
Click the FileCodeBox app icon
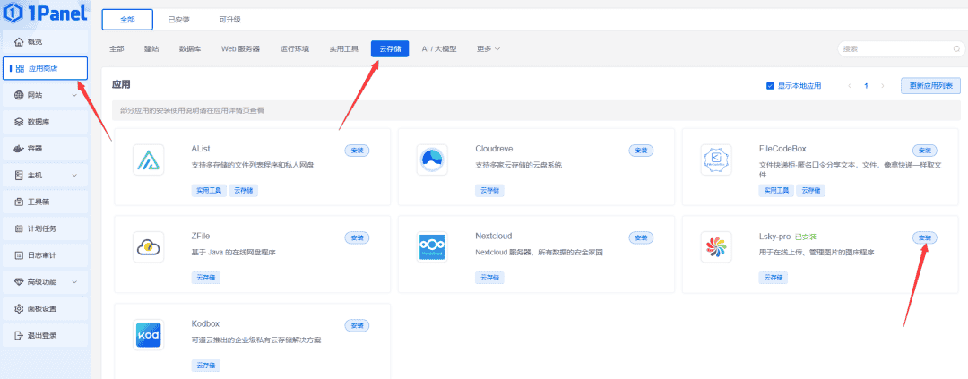716,160
